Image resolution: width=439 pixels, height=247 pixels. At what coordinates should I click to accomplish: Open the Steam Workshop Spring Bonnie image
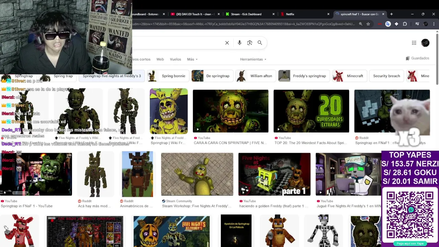click(197, 174)
